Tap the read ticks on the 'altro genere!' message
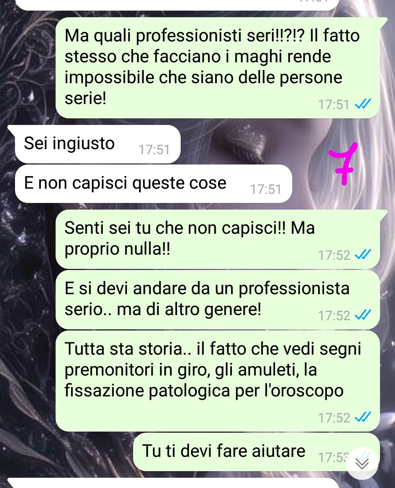 [363, 315]
